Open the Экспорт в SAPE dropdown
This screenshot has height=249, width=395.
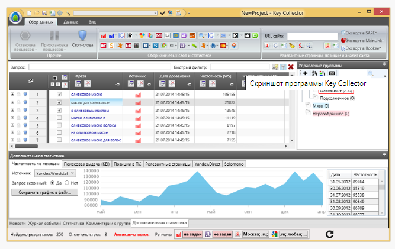[x=359, y=33]
